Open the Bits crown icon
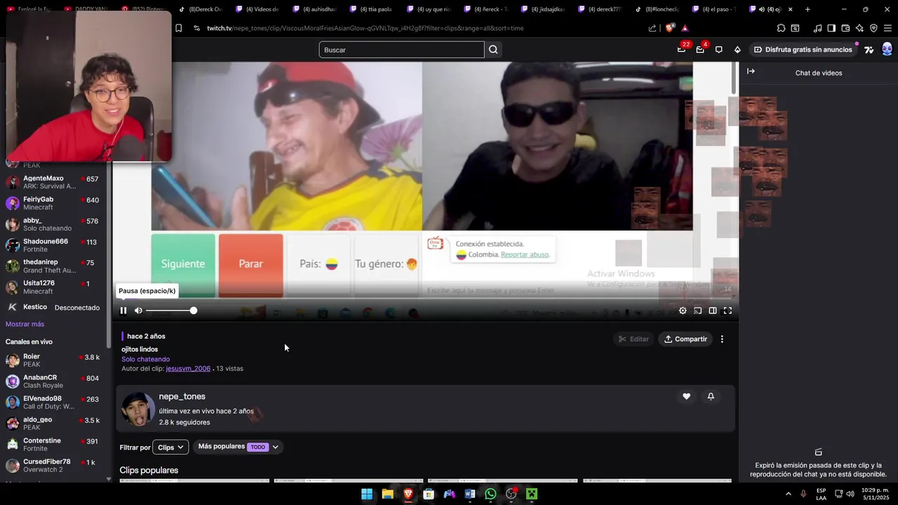This screenshot has width=898, height=505. [737, 50]
